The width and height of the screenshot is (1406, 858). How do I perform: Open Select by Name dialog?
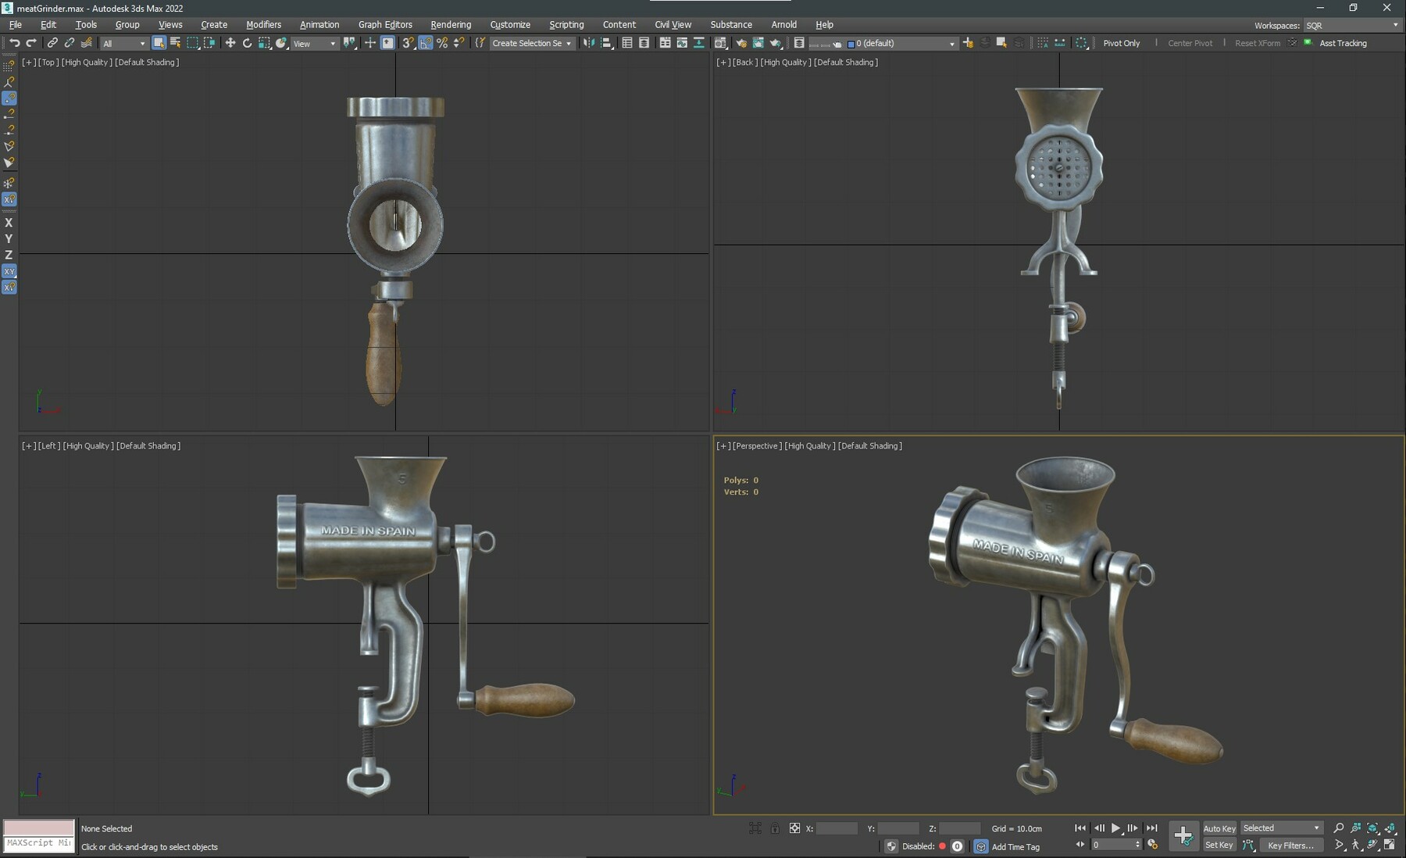coord(175,43)
